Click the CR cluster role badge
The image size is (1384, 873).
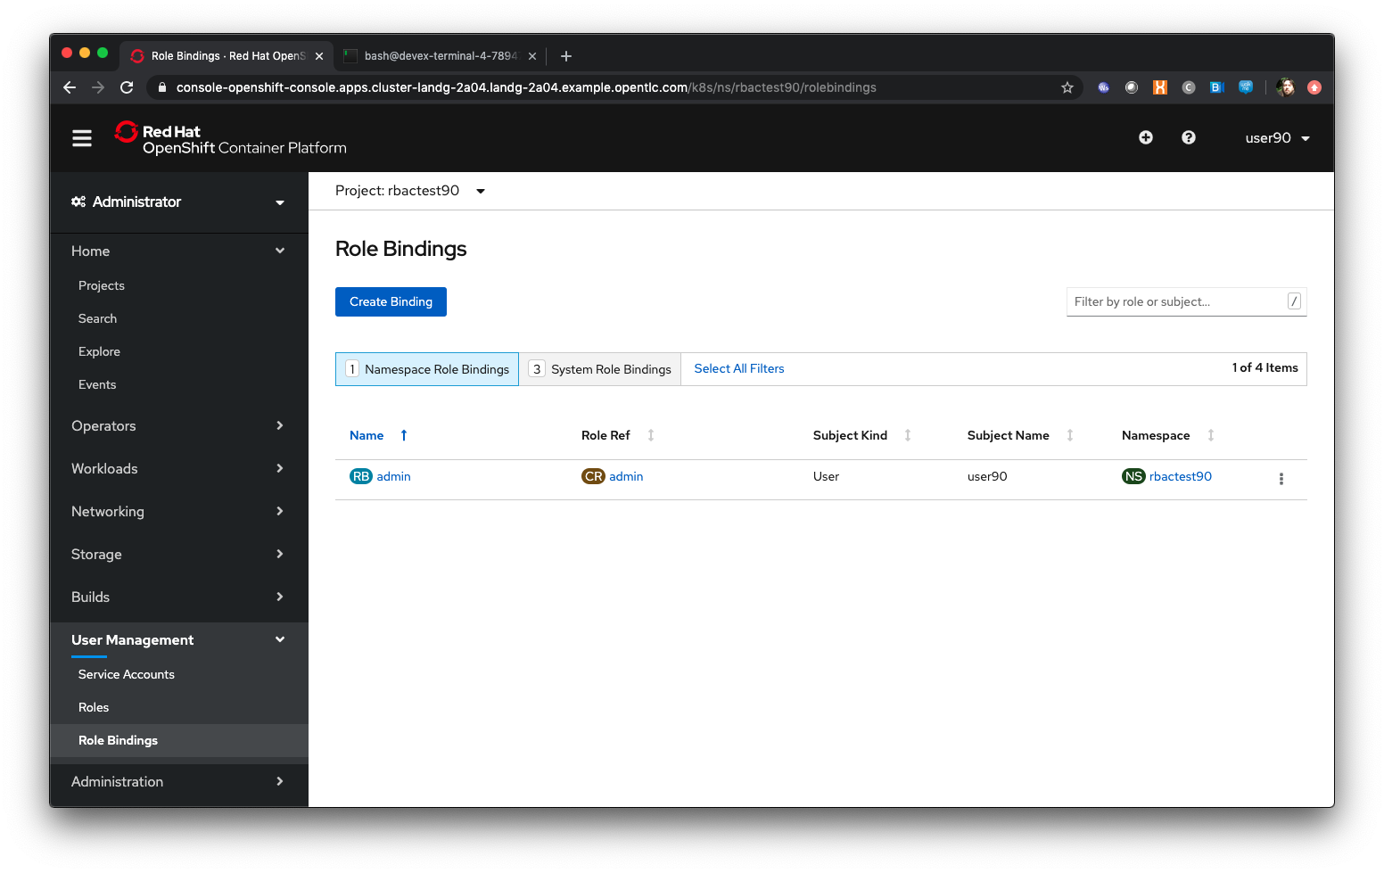594,476
